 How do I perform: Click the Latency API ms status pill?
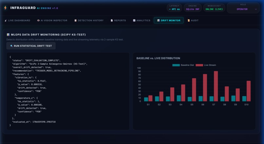[x=175, y=8]
